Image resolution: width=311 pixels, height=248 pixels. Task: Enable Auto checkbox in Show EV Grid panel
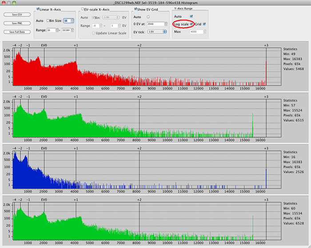click(x=148, y=17)
